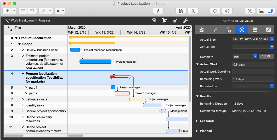
Task: Open the paintbrush styles icon
Action: pos(175,21)
